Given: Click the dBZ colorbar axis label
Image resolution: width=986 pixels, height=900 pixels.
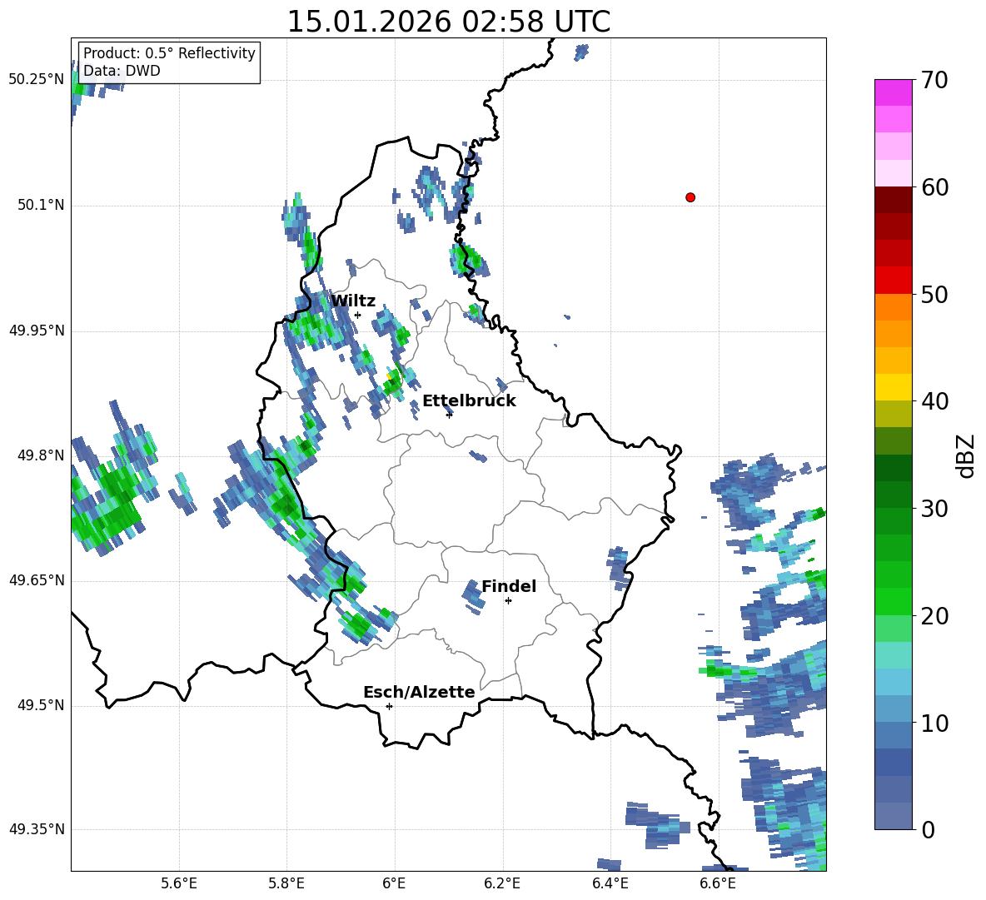Looking at the screenshot, I should tap(965, 455).
